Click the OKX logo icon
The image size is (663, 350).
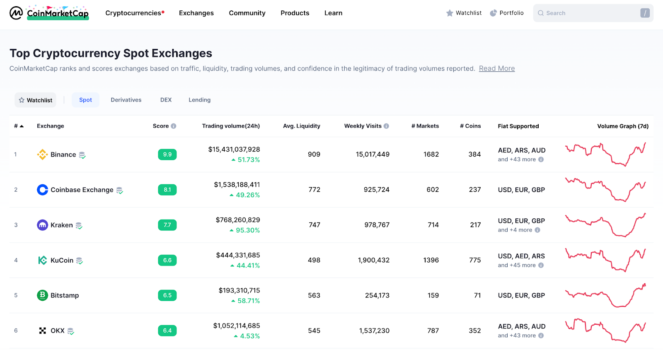point(42,331)
